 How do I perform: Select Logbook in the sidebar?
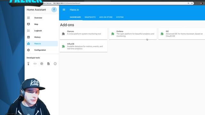click(x=42, y=31)
